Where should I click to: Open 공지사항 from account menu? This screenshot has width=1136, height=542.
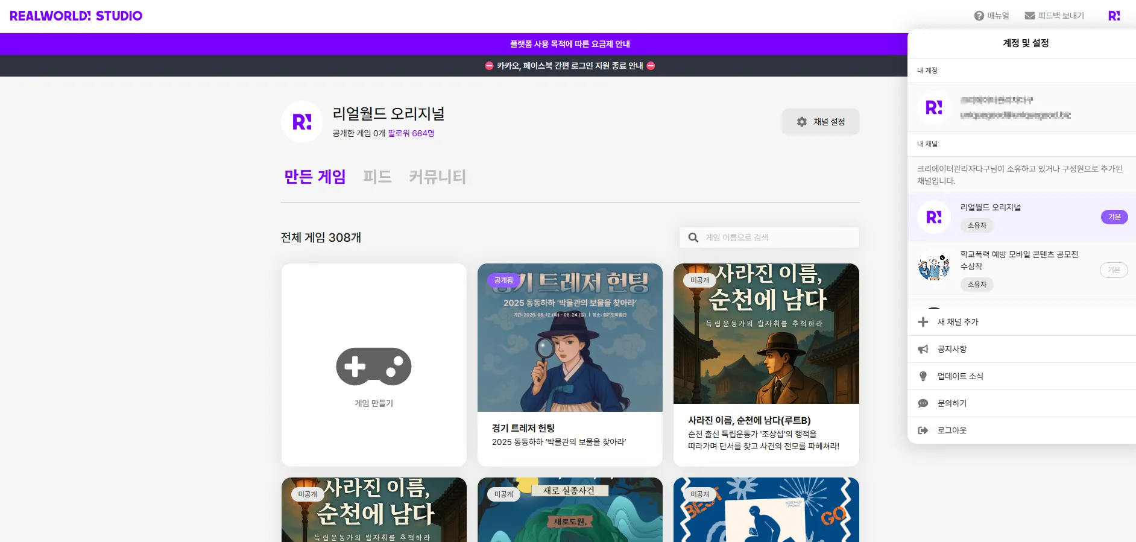pos(1021,349)
